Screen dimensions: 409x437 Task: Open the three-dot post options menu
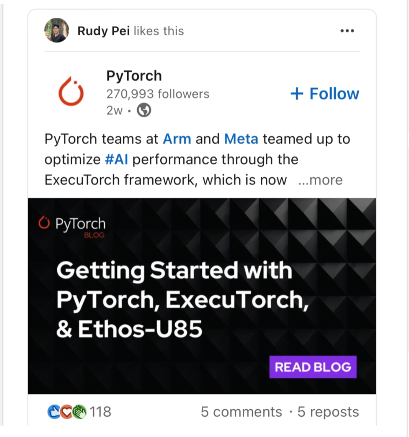pos(347,31)
